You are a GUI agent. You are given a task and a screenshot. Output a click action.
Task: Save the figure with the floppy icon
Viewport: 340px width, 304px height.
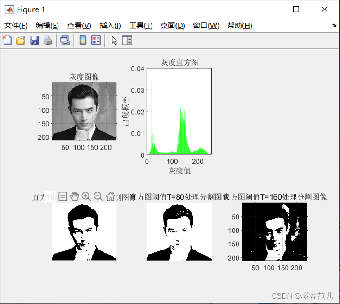[x=34, y=41]
